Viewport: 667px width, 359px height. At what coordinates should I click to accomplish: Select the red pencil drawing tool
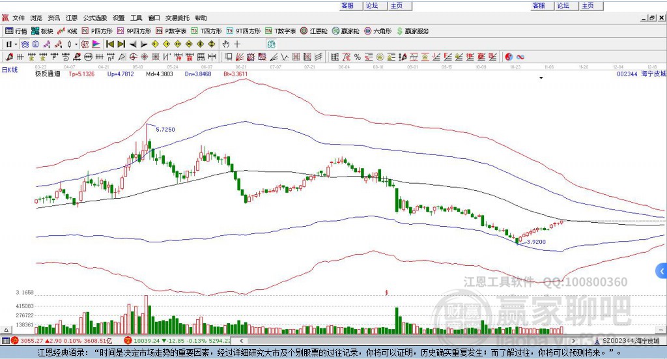(9, 57)
